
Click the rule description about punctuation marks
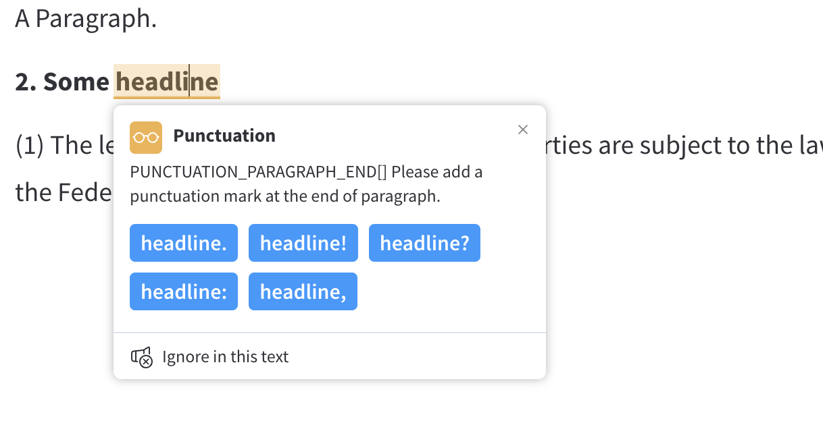(x=304, y=183)
